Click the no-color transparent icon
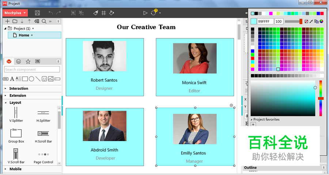The image size is (329, 175). (306, 22)
